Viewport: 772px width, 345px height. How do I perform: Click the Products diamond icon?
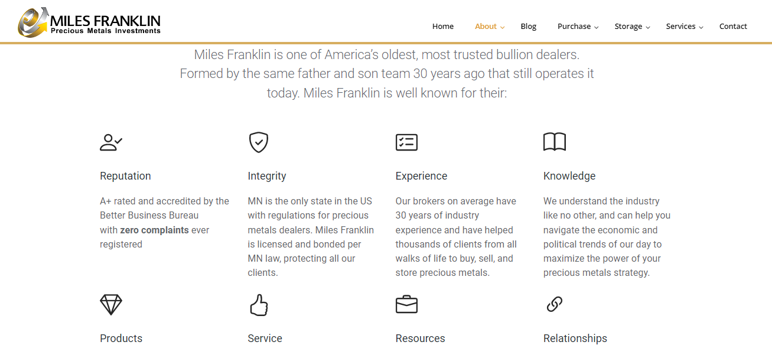pos(111,305)
